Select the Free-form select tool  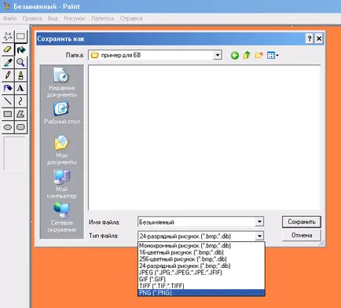tap(8, 36)
